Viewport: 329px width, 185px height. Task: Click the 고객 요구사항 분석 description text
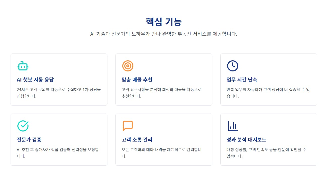(x=161, y=93)
